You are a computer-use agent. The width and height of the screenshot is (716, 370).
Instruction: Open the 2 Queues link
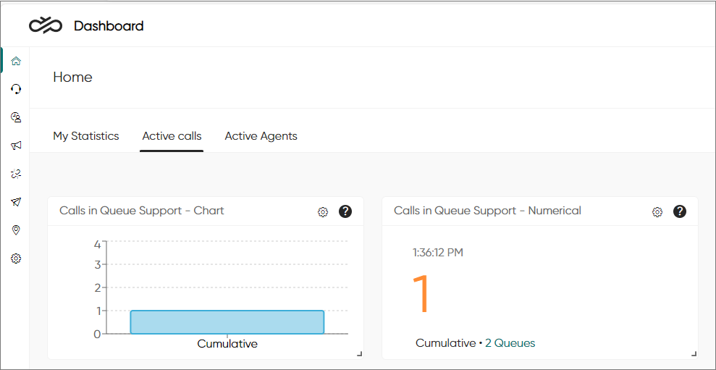(510, 343)
